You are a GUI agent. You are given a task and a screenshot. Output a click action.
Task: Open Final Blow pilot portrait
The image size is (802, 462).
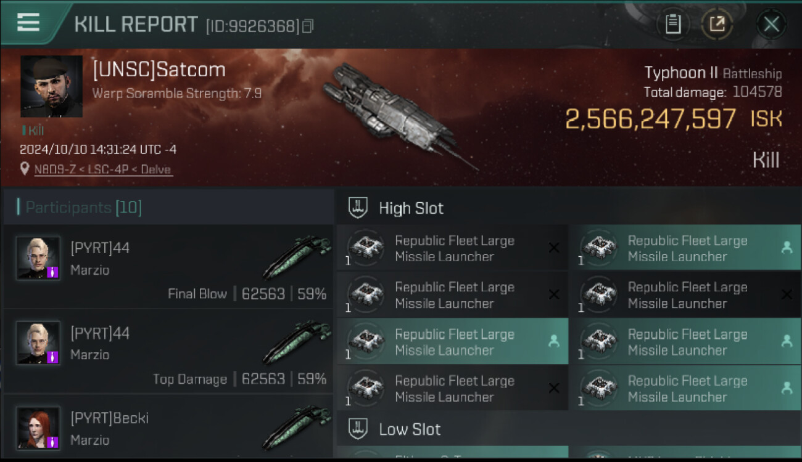click(x=38, y=257)
